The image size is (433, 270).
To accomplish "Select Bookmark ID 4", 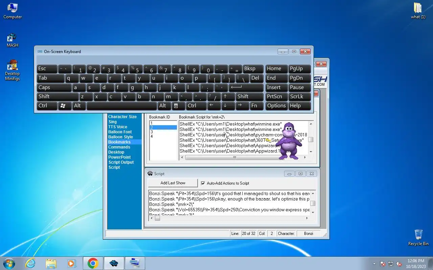I will (163, 136).
